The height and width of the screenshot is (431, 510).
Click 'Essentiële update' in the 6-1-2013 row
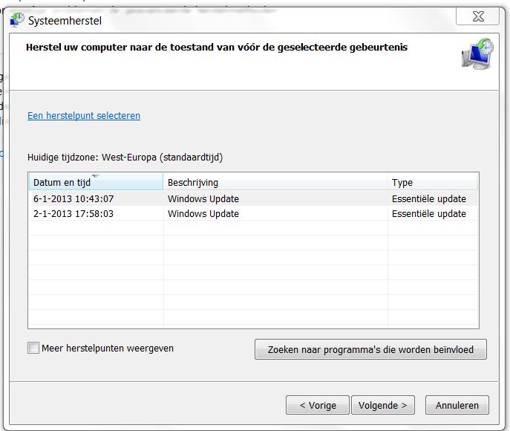(428, 198)
